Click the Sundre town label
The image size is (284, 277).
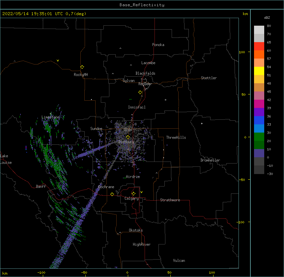pyautogui.click(x=96, y=129)
